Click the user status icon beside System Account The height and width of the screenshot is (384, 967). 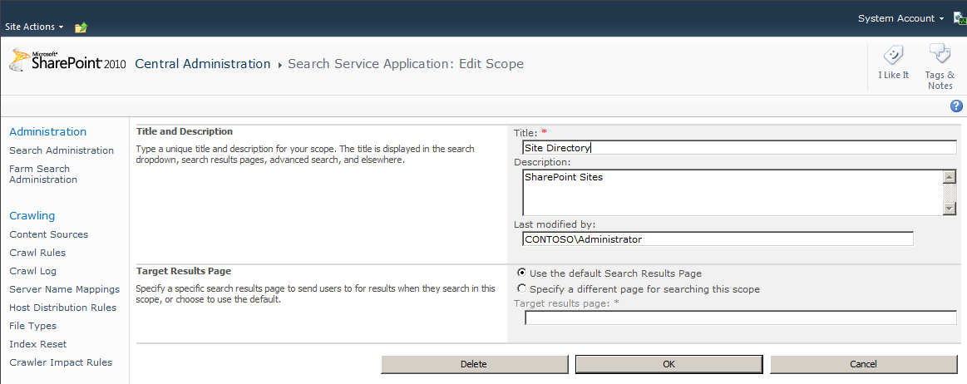(960, 18)
